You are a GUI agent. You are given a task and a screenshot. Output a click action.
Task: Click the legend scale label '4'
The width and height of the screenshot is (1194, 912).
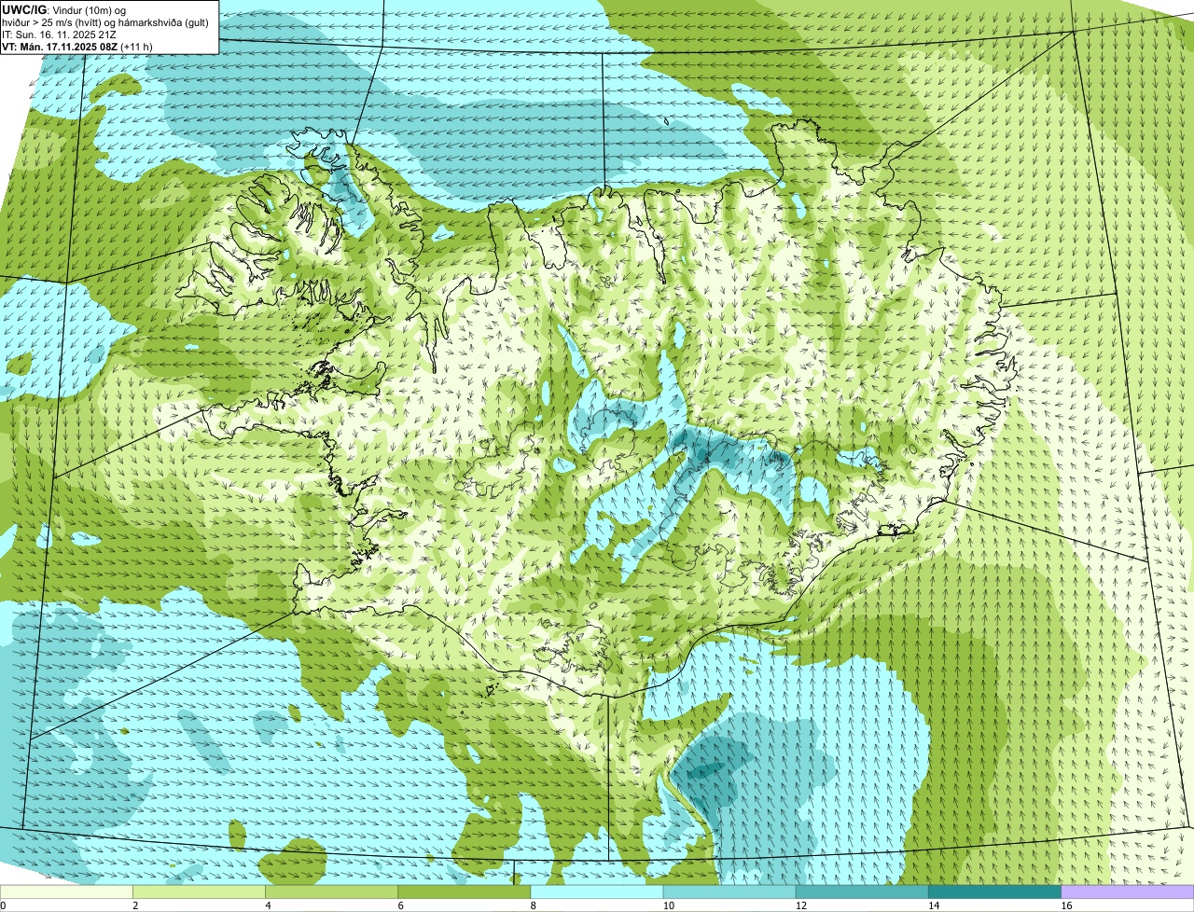click(x=269, y=905)
